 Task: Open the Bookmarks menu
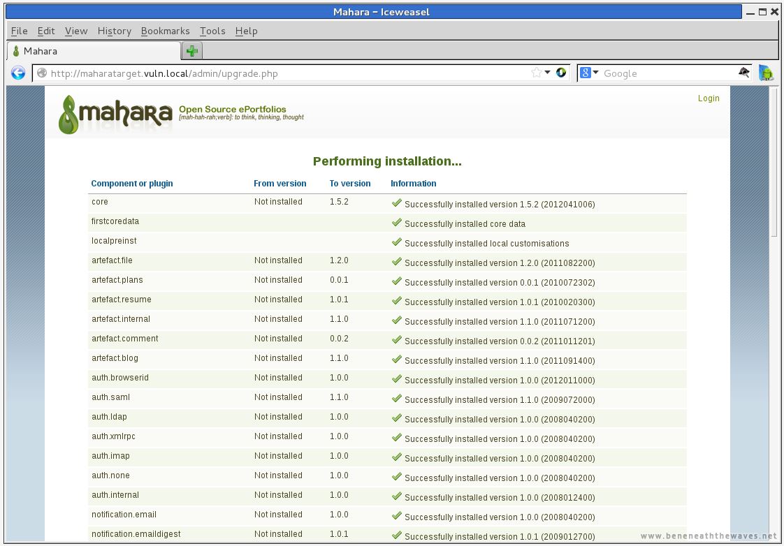(166, 31)
